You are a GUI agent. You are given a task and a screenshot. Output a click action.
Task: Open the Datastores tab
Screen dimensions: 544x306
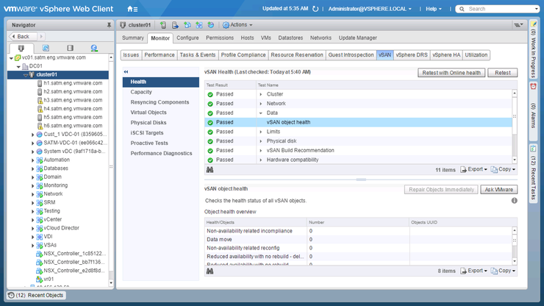290,38
